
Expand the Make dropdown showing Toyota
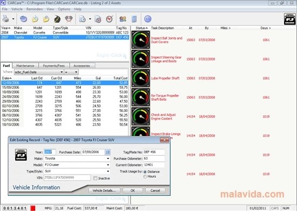click(x=108, y=159)
